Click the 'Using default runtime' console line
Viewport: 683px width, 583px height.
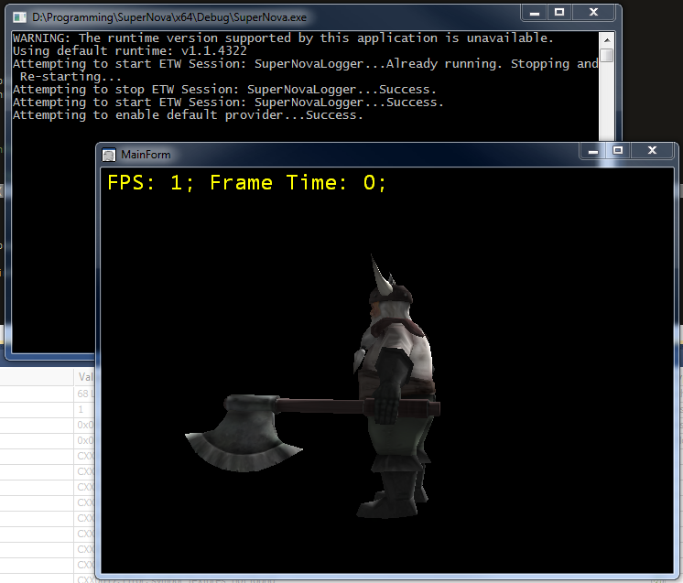tap(129, 51)
